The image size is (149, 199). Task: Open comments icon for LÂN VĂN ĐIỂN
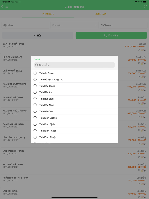click(x=143, y=157)
